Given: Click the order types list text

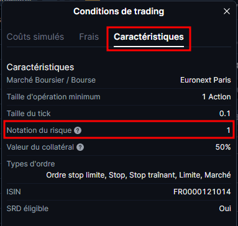Looking at the screenshot, I should [139, 175].
